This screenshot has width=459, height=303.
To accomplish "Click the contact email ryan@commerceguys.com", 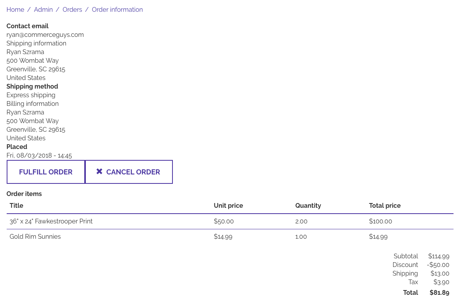I will tap(45, 34).
